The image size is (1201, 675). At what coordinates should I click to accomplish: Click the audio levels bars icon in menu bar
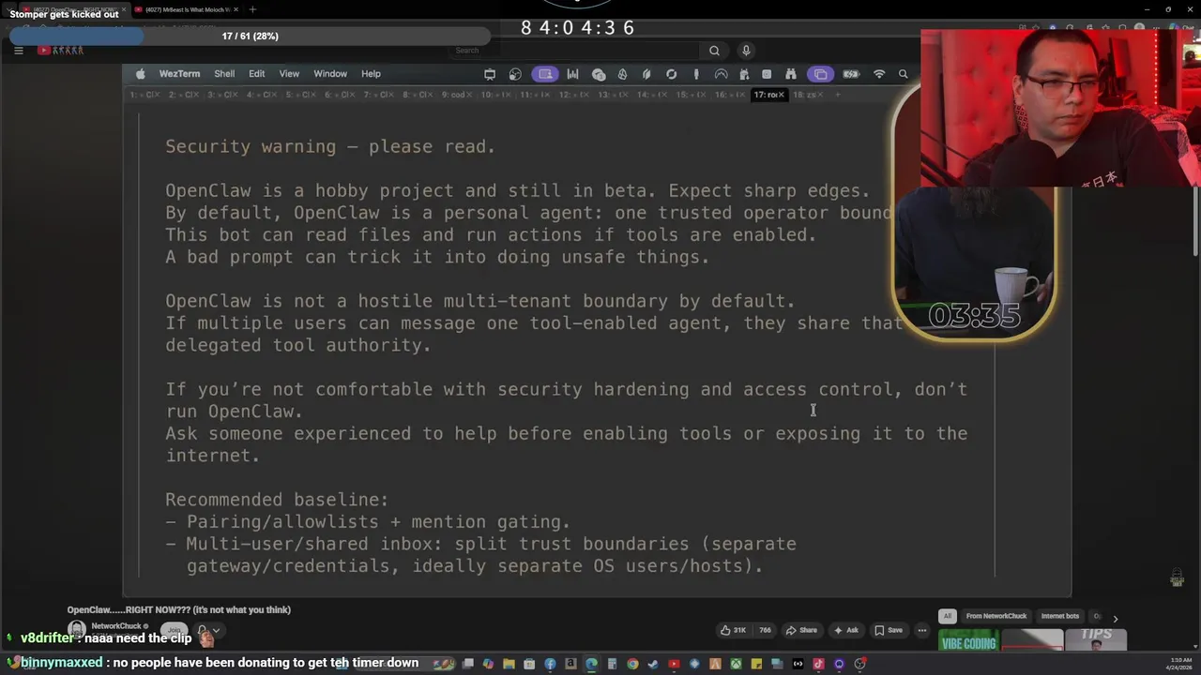coord(572,74)
